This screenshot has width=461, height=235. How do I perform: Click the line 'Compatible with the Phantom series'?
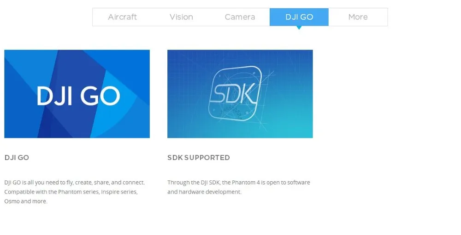point(71,192)
